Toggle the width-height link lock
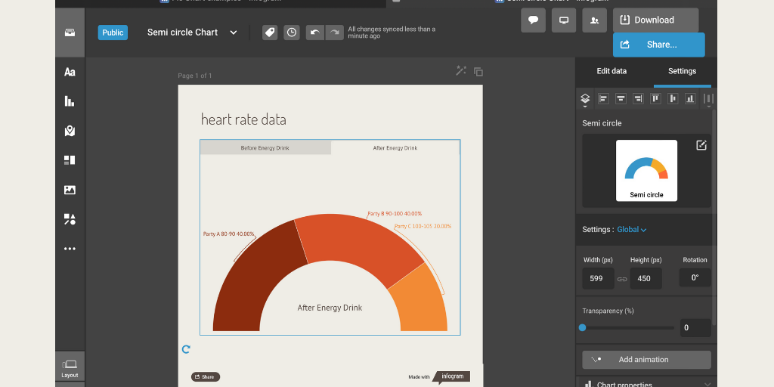The image size is (774, 387). [x=623, y=280]
